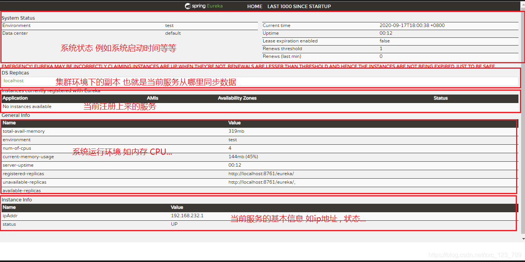Open LAST 1000 SINCE STARTUP page

(x=299, y=7)
